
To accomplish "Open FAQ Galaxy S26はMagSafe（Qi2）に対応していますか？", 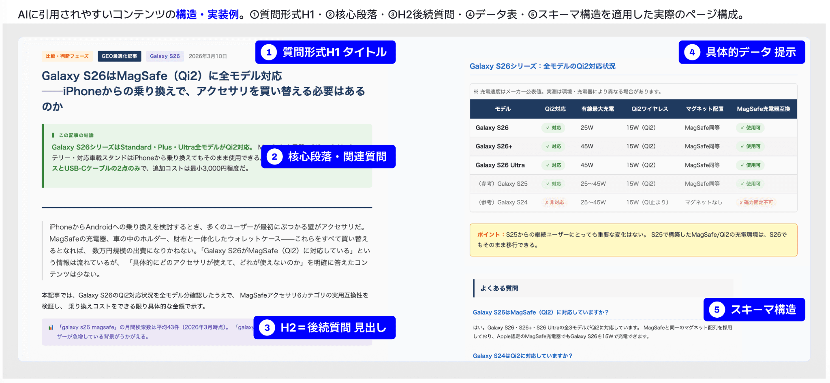I will [541, 312].
